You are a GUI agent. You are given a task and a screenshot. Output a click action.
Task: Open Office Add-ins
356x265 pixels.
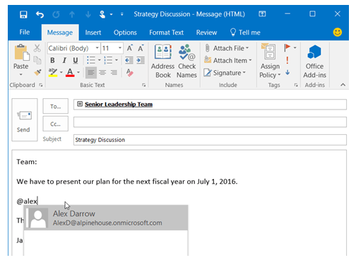314,61
